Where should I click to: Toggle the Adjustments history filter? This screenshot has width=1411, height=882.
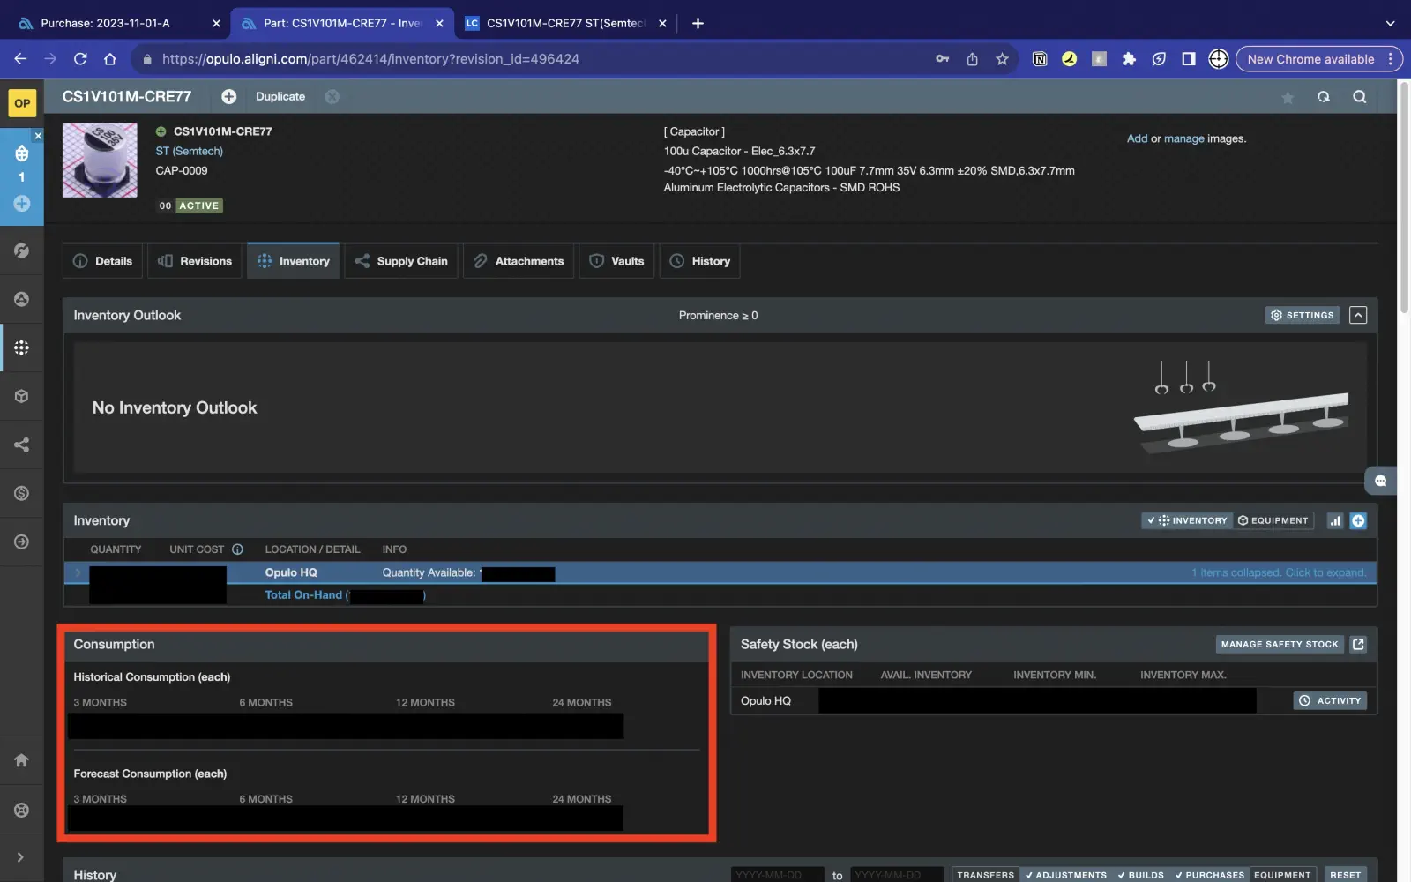click(x=1065, y=875)
